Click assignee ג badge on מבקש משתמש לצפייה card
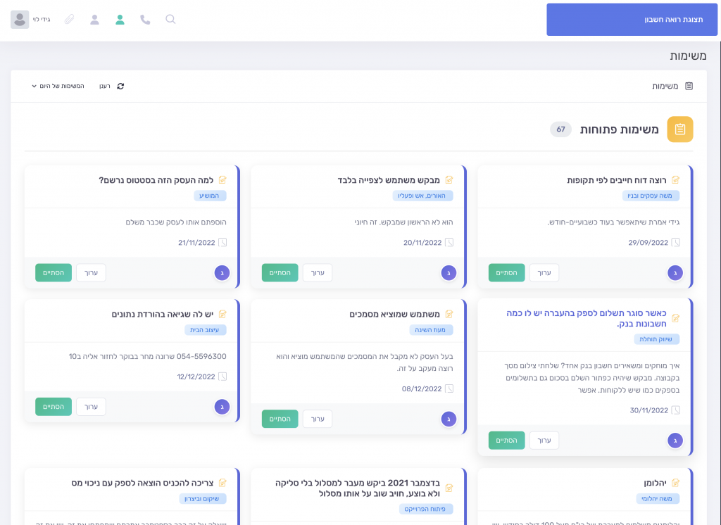This screenshot has width=721, height=525. pyautogui.click(x=449, y=272)
